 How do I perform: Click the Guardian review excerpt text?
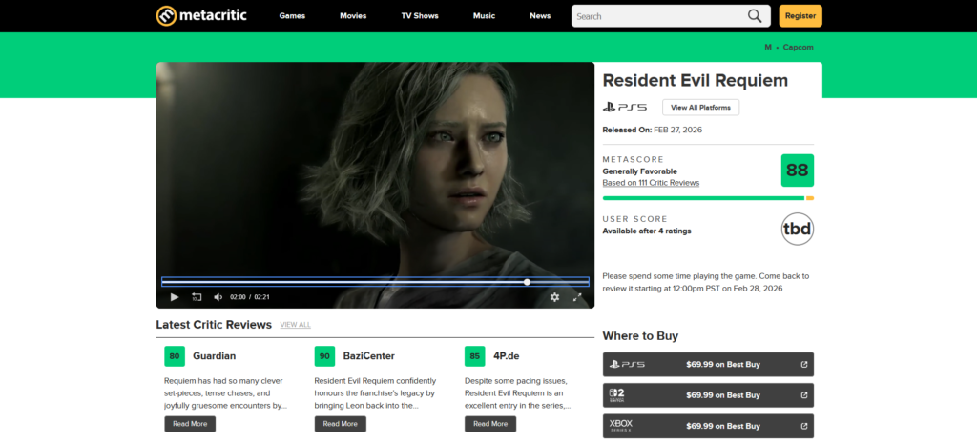pos(225,393)
